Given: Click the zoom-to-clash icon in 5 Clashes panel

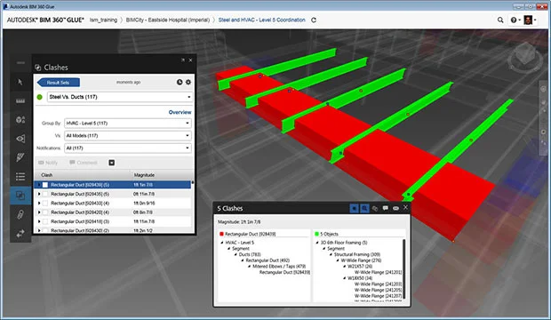Looking at the screenshot, I should click(x=364, y=208).
